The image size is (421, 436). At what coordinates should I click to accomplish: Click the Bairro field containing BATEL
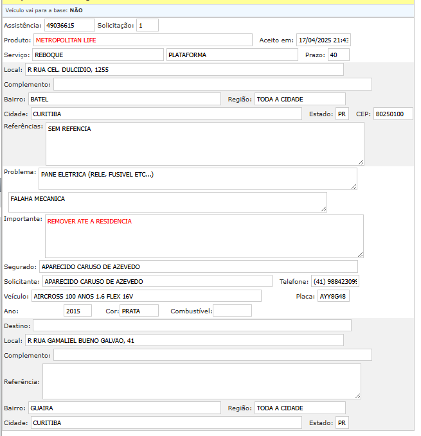[x=124, y=99]
